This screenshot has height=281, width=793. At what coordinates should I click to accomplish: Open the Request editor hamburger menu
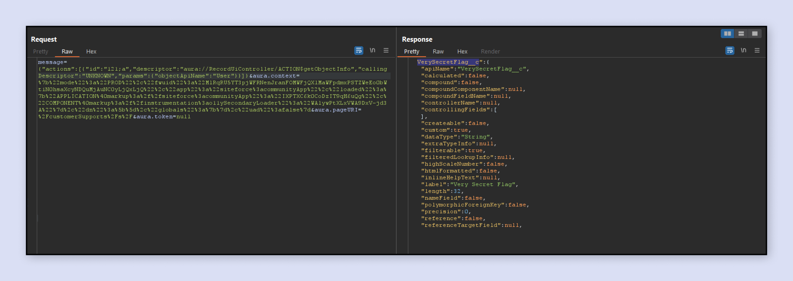coord(386,50)
